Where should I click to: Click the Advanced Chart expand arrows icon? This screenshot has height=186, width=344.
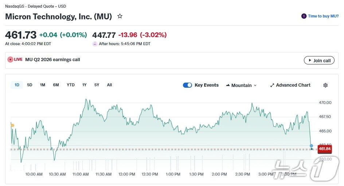pos(272,85)
